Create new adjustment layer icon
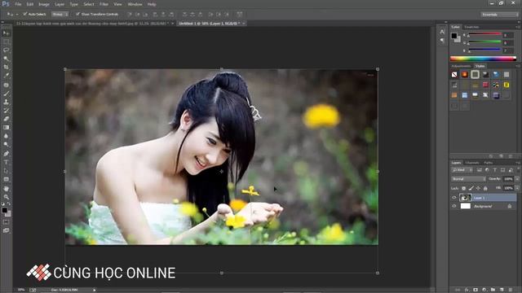 point(484,290)
